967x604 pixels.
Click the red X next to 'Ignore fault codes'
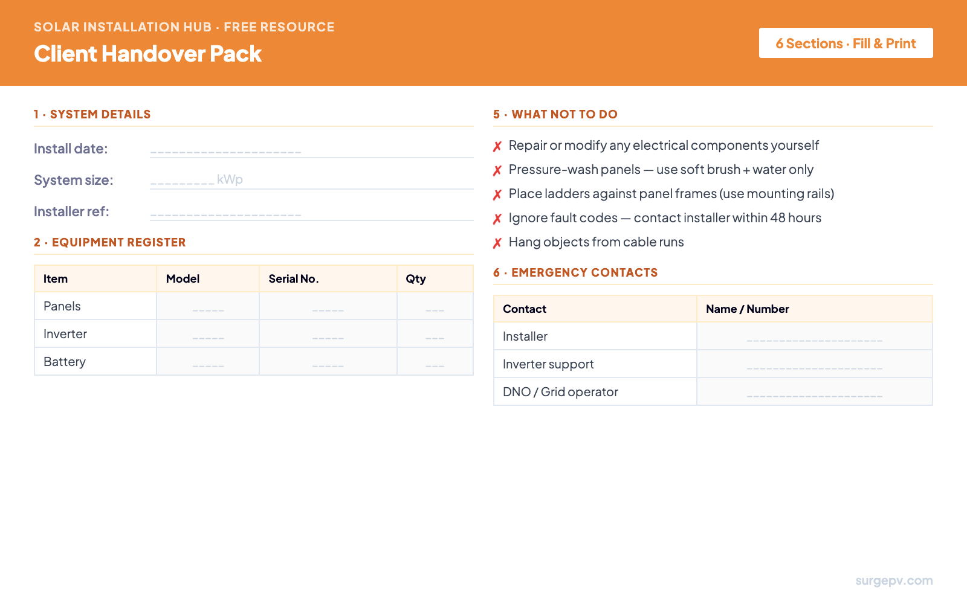(497, 218)
